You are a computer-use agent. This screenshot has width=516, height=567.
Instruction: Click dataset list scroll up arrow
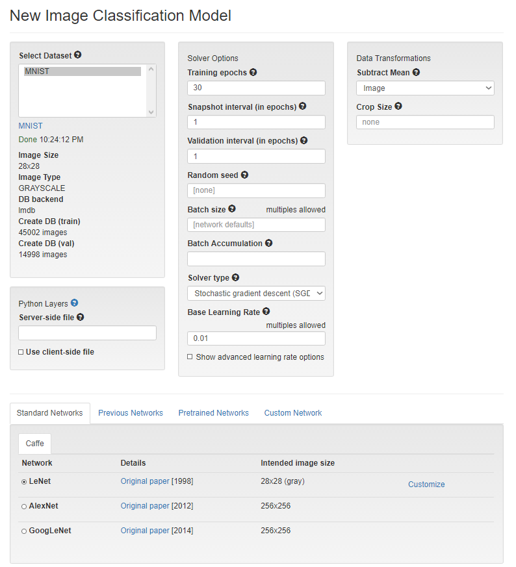pyautogui.click(x=151, y=69)
